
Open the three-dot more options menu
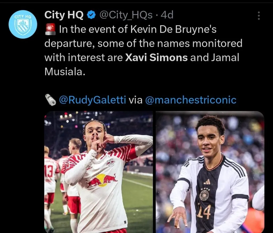pyautogui.click(x=259, y=16)
